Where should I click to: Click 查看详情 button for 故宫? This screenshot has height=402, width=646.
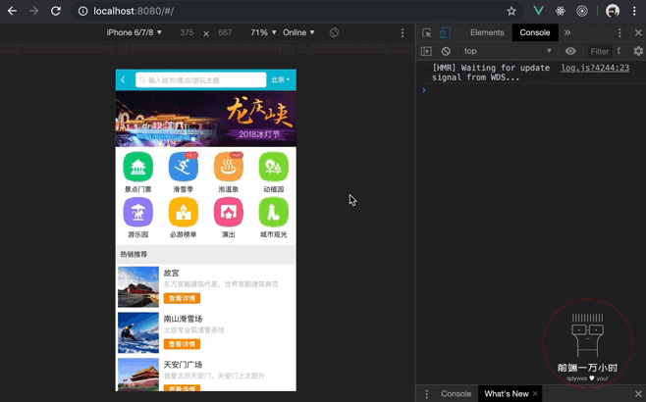click(x=182, y=298)
